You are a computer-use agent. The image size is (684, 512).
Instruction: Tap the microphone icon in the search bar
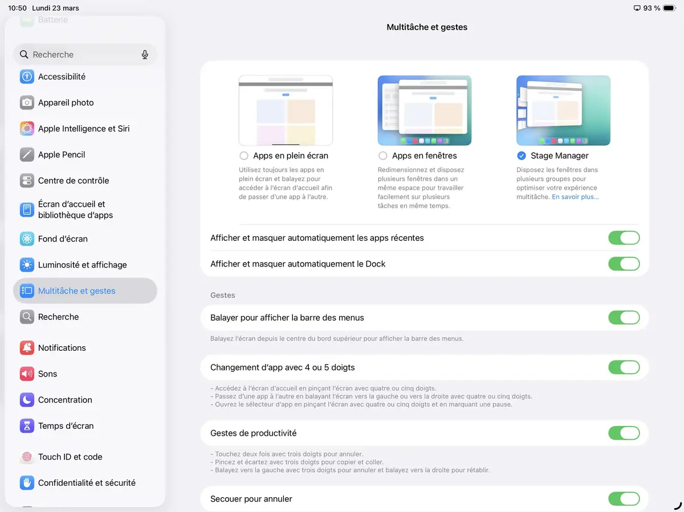coord(145,54)
